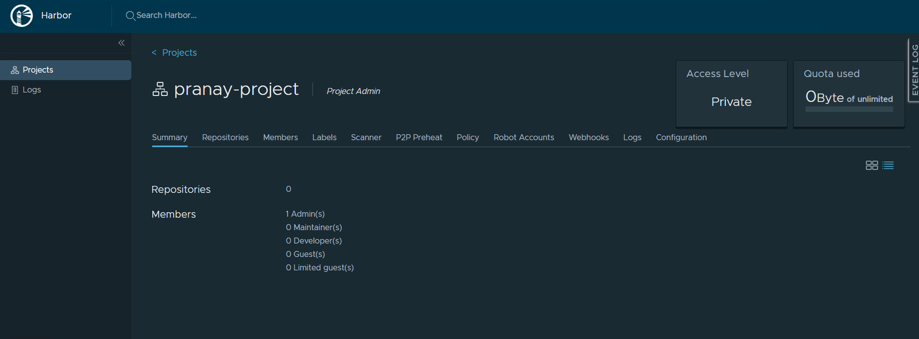Go to the Configuration tab

pyautogui.click(x=681, y=138)
